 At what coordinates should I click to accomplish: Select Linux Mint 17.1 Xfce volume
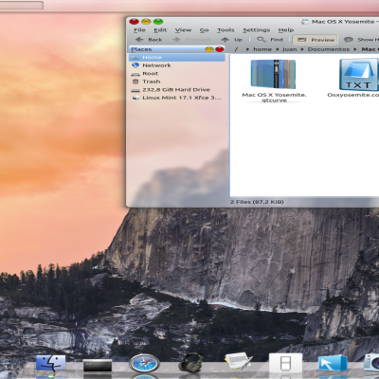[x=177, y=98]
